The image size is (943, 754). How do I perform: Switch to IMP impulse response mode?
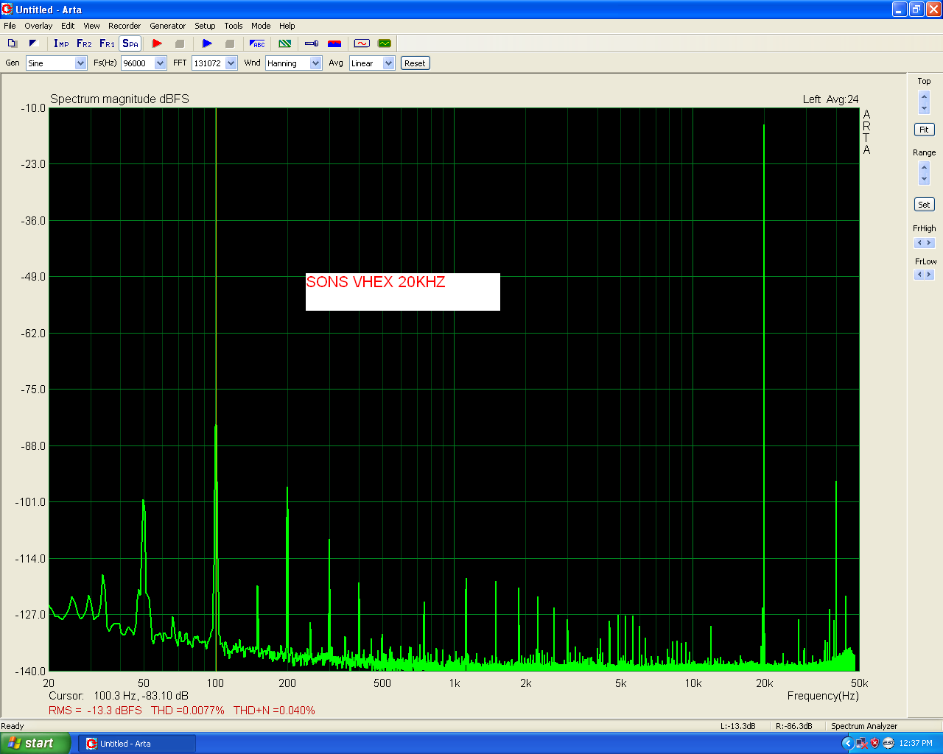point(61,43)
